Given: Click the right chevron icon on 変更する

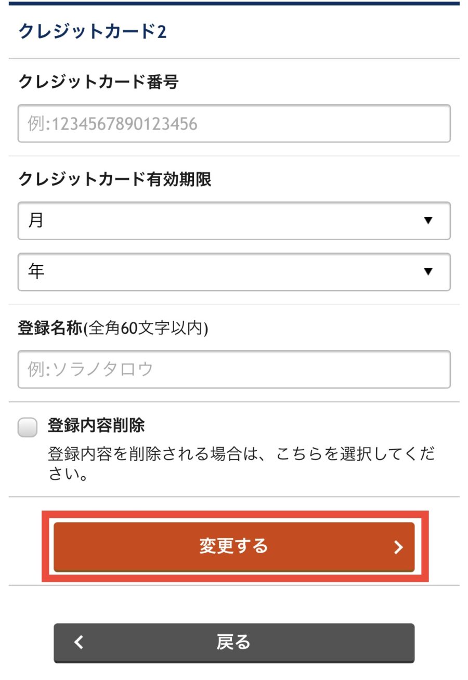Looking at the screenshot, I should (398, 547).
